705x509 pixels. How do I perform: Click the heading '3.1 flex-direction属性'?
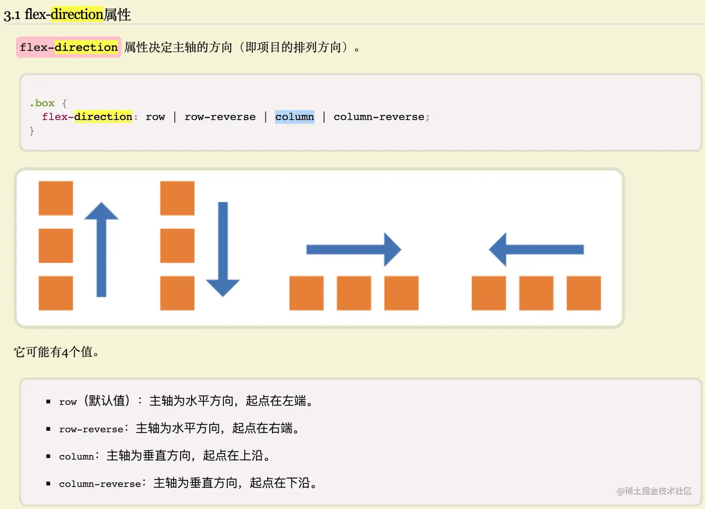[x=67, y=14]
